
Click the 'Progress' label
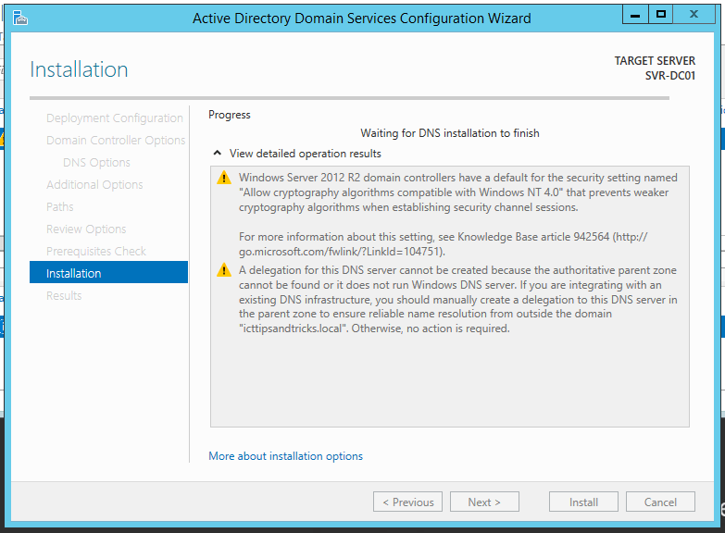click(230, 115)
